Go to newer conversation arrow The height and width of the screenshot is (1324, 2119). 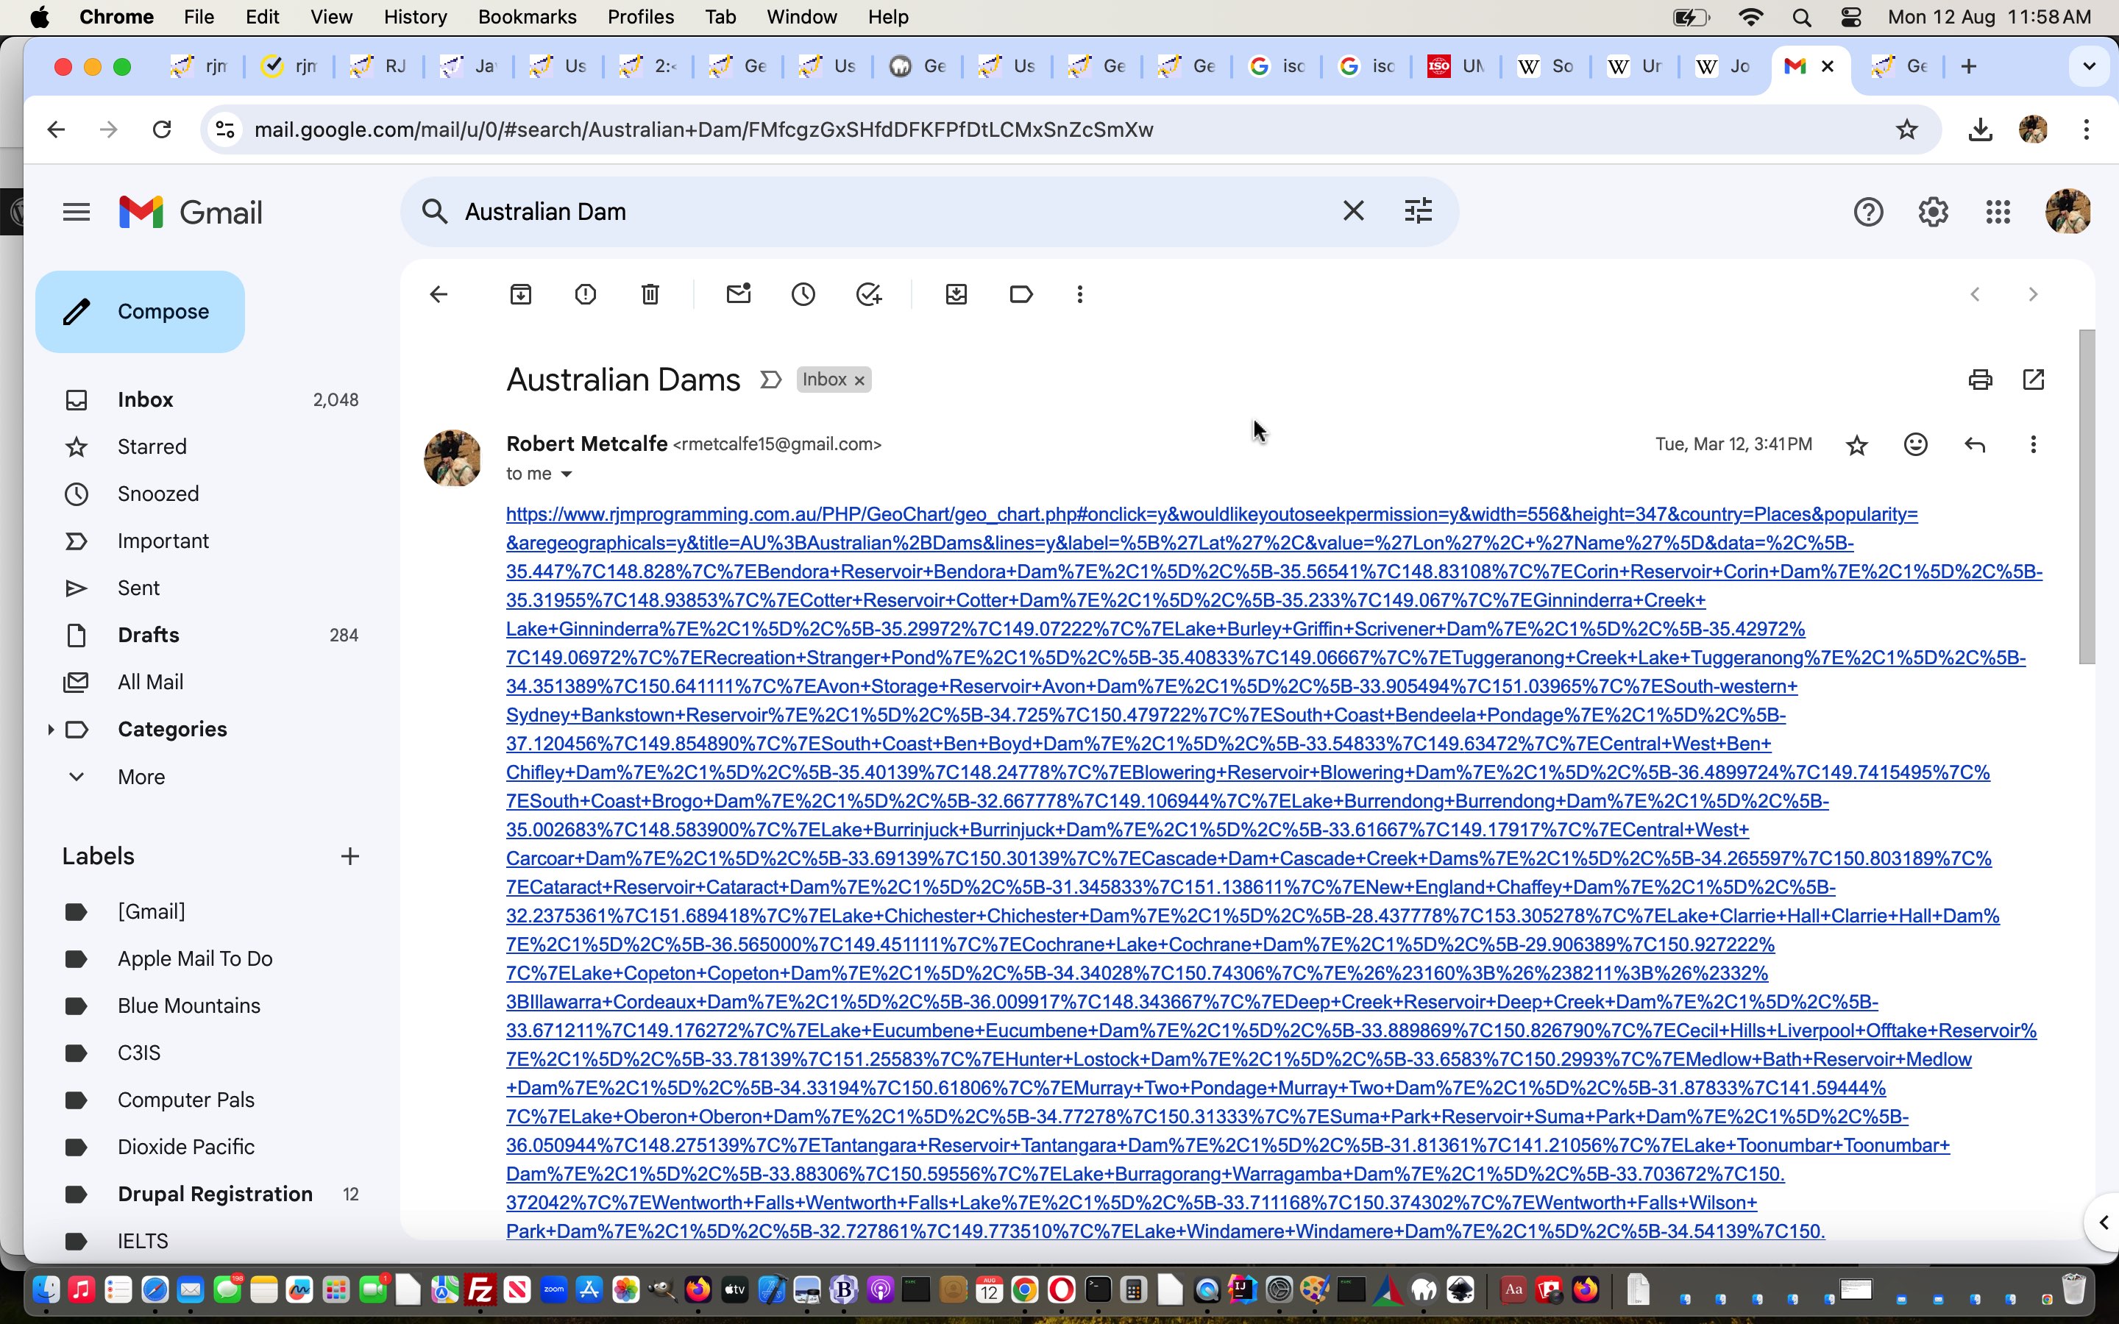[x=1975, y=294]
